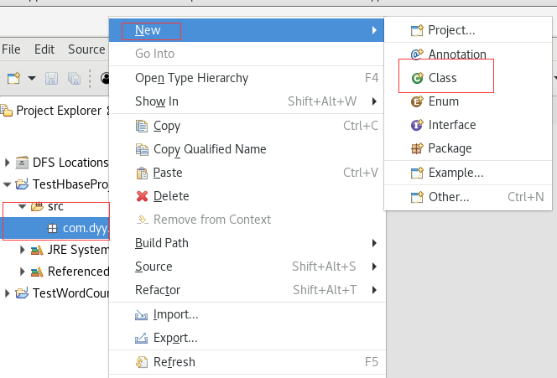557x378 pixels.
Task: Click the Project Explorer view icon
Action: coord(7,111)
